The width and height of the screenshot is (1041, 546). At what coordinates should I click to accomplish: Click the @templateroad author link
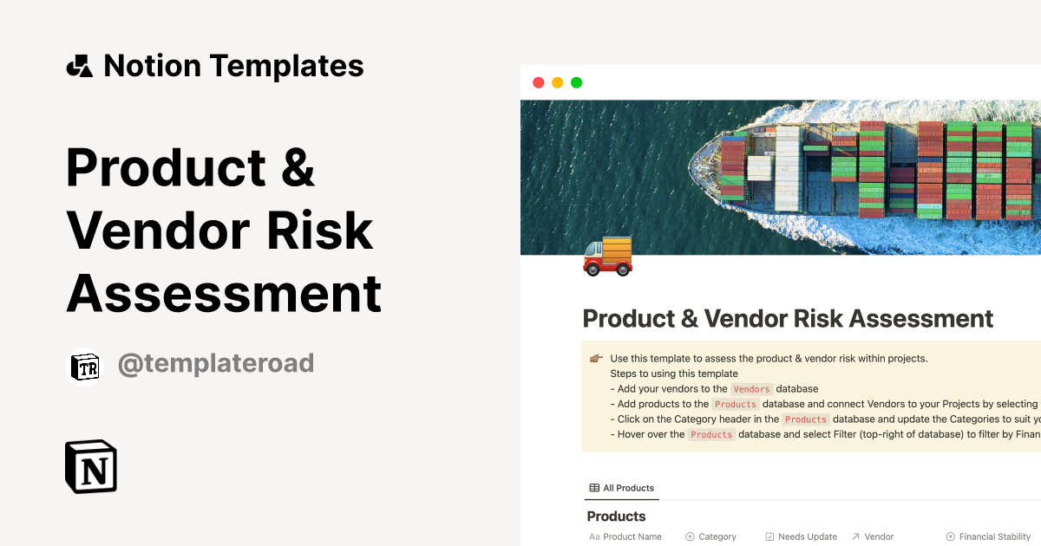click(x=215, y=363)
